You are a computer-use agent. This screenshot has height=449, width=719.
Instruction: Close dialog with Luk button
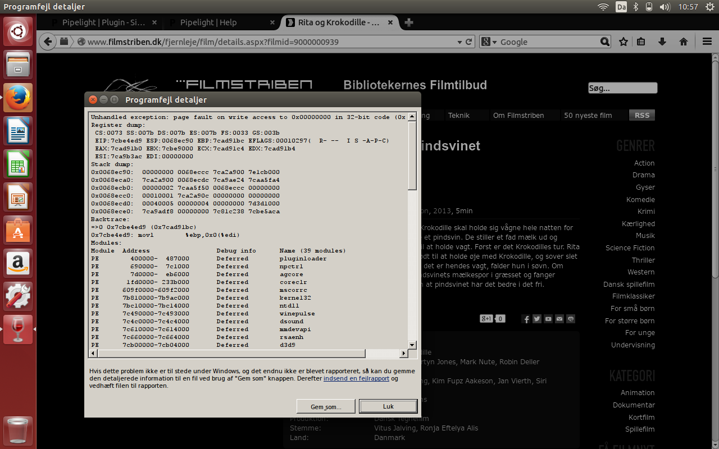point(388,406)
